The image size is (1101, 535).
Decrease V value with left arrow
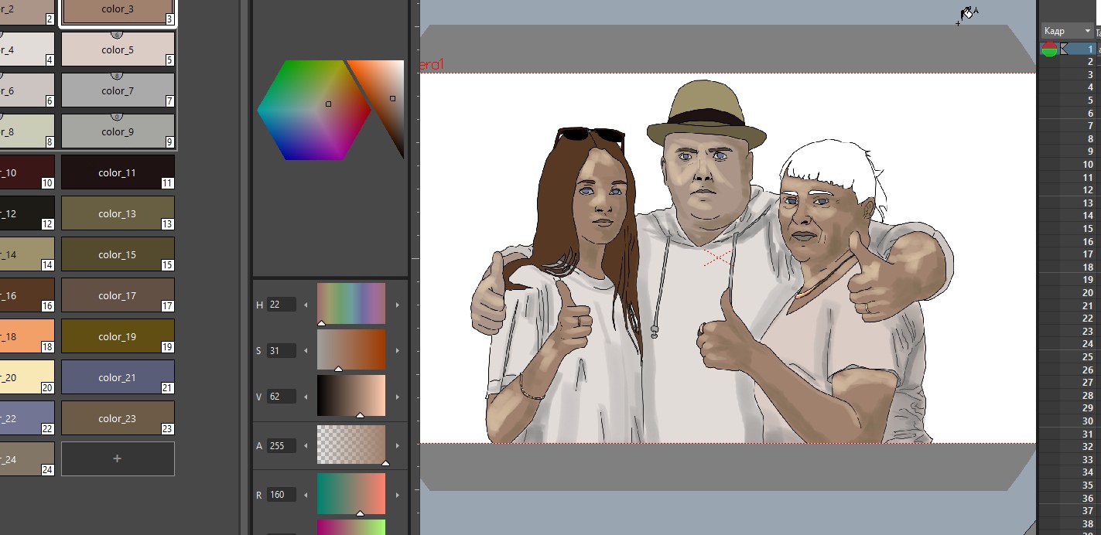click(307, 397)
